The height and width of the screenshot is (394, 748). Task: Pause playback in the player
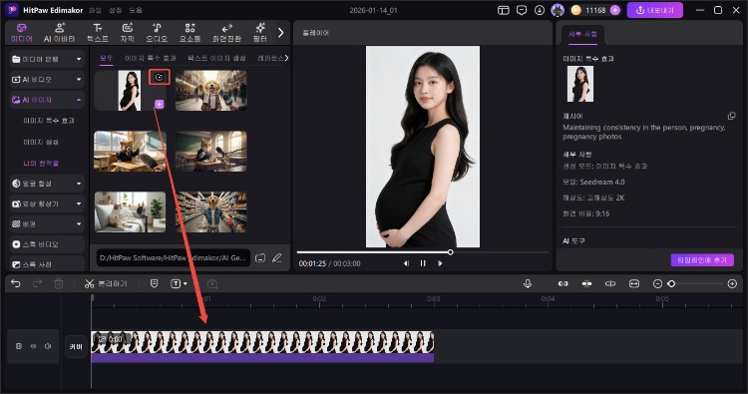coord(423,263)
